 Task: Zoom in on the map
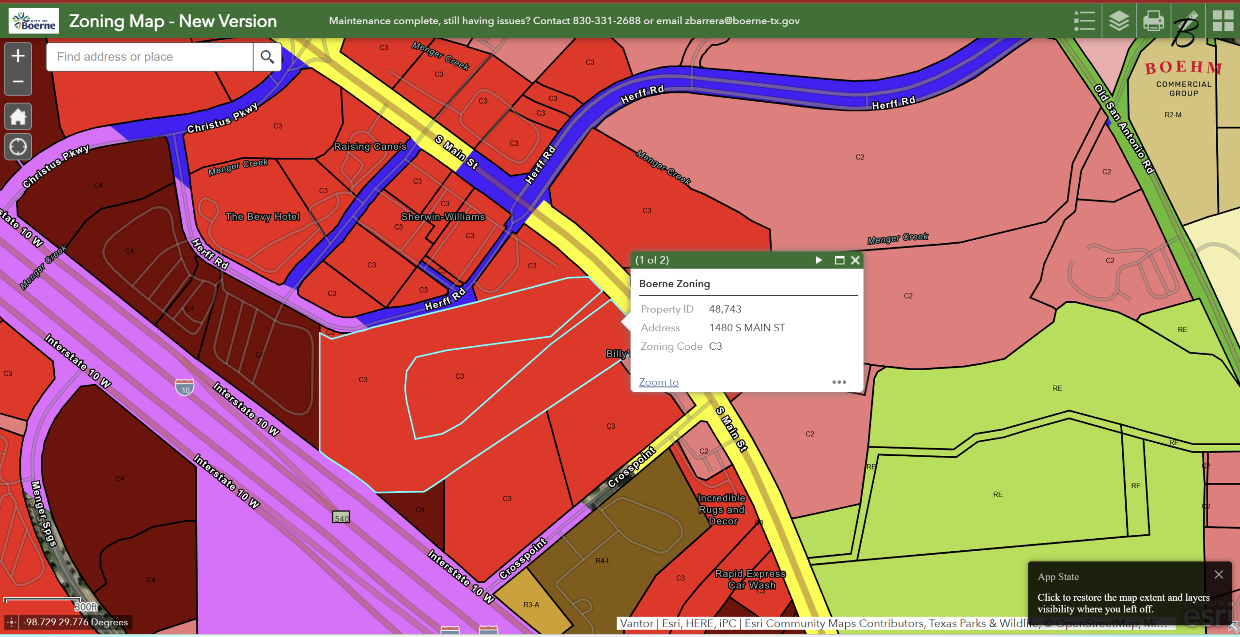click(18, 56)
